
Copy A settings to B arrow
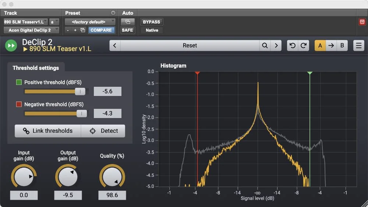tap(331, 46)
